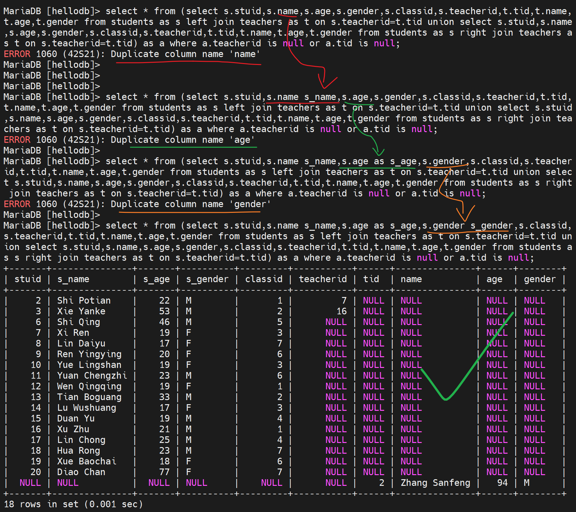Click the Yuan Chengzhi name cell
The width and height of the screenshot is (576, 512).
click(92, 376)
